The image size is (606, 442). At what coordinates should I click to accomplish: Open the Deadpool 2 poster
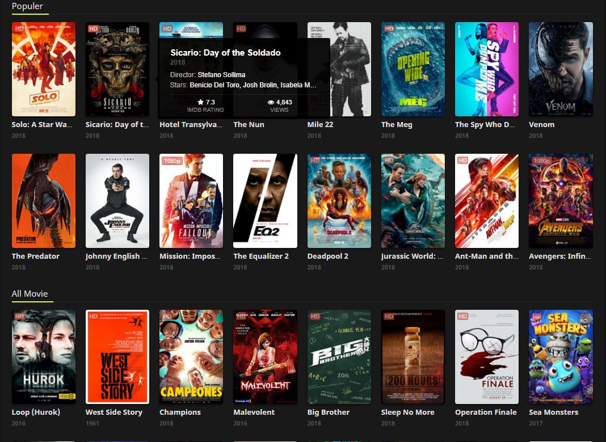pyautogui.click(x=339, y=201)
